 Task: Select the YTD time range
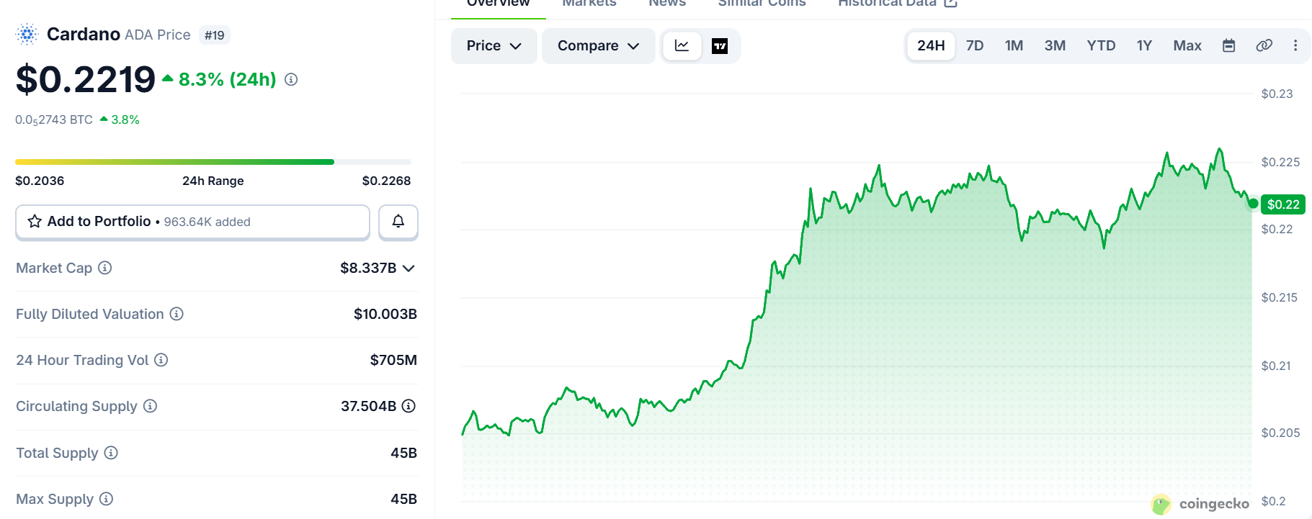1101,45
